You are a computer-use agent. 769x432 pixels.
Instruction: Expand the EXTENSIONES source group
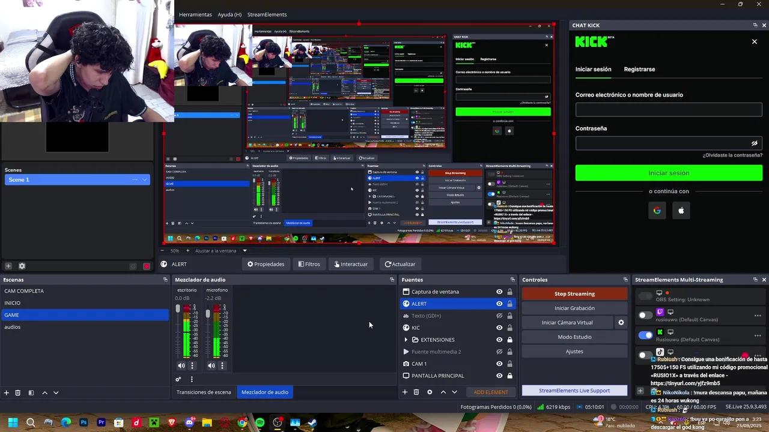[406, 340]
